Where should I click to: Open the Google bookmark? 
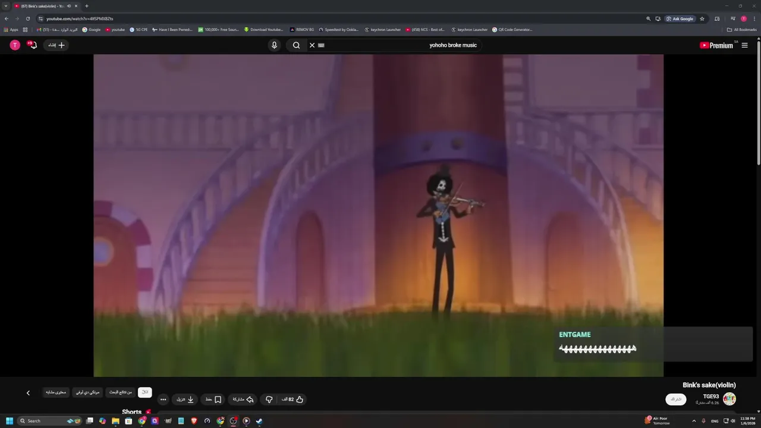point(92,30)
